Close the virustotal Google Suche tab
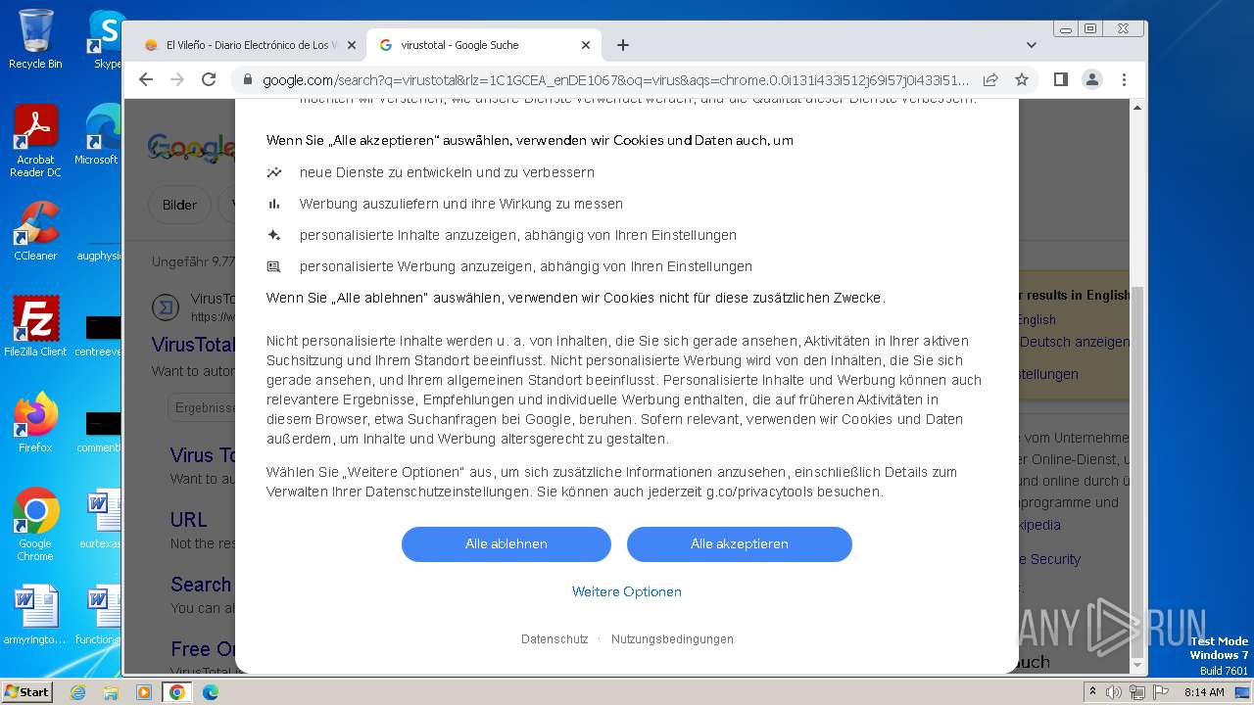Image resolution: width=1254 pixels, height=705 pixels. pos(586,45)
